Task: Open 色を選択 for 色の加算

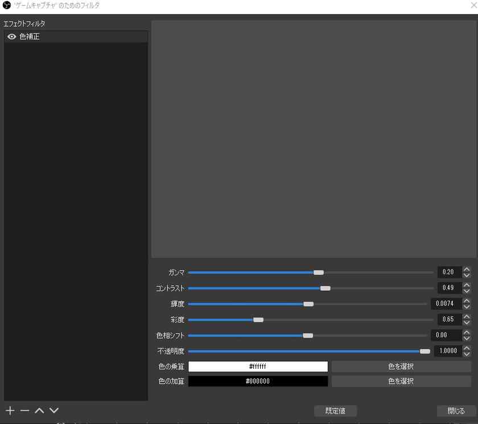Action: tap(401, 381)
